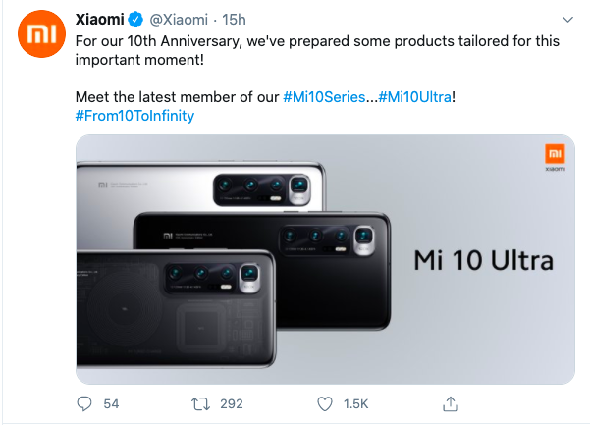Visit the @Xiaomi handle
This screenshot has height=425, width=590.
[179, 19]
